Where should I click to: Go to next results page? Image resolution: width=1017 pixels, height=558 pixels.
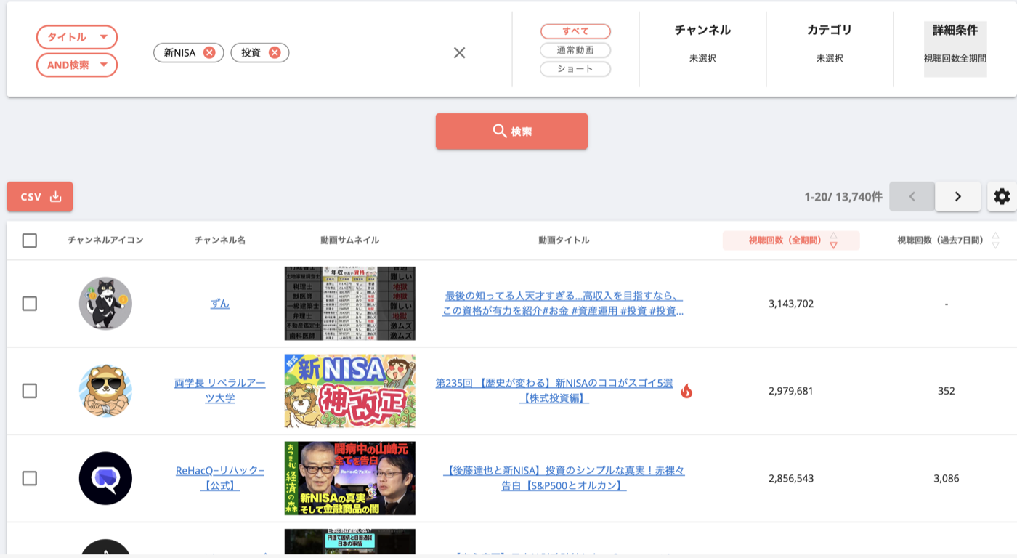point(957,196)
